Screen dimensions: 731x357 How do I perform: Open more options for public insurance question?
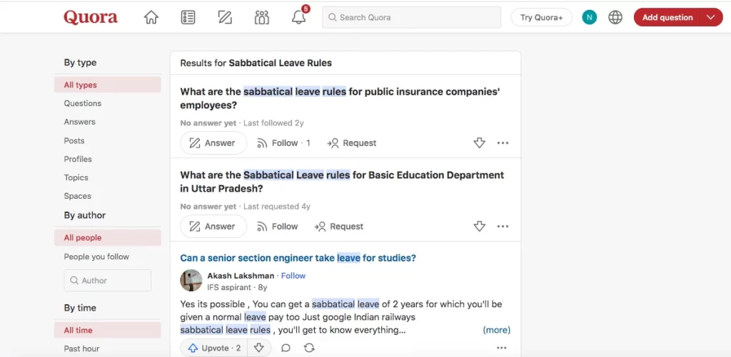(503, 143)
